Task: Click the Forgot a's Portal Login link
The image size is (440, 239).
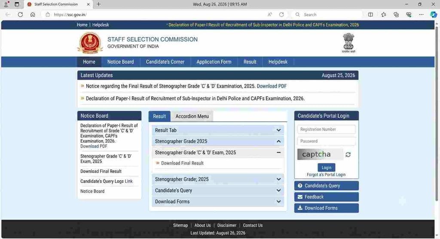Action: 326,175
